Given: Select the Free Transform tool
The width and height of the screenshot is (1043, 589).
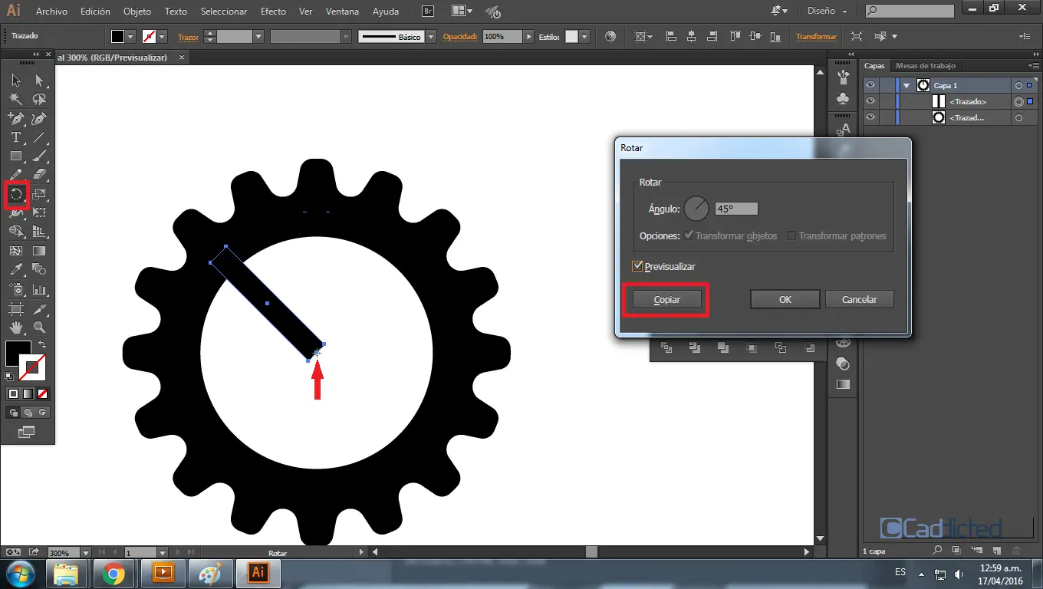Looking at the screenshot, I should pyautogui.click(x=39, y=212).
